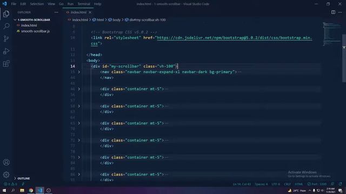Unfold container div at line 72
The width and height of the screenshot is (346, 194).
pos(79,140)
